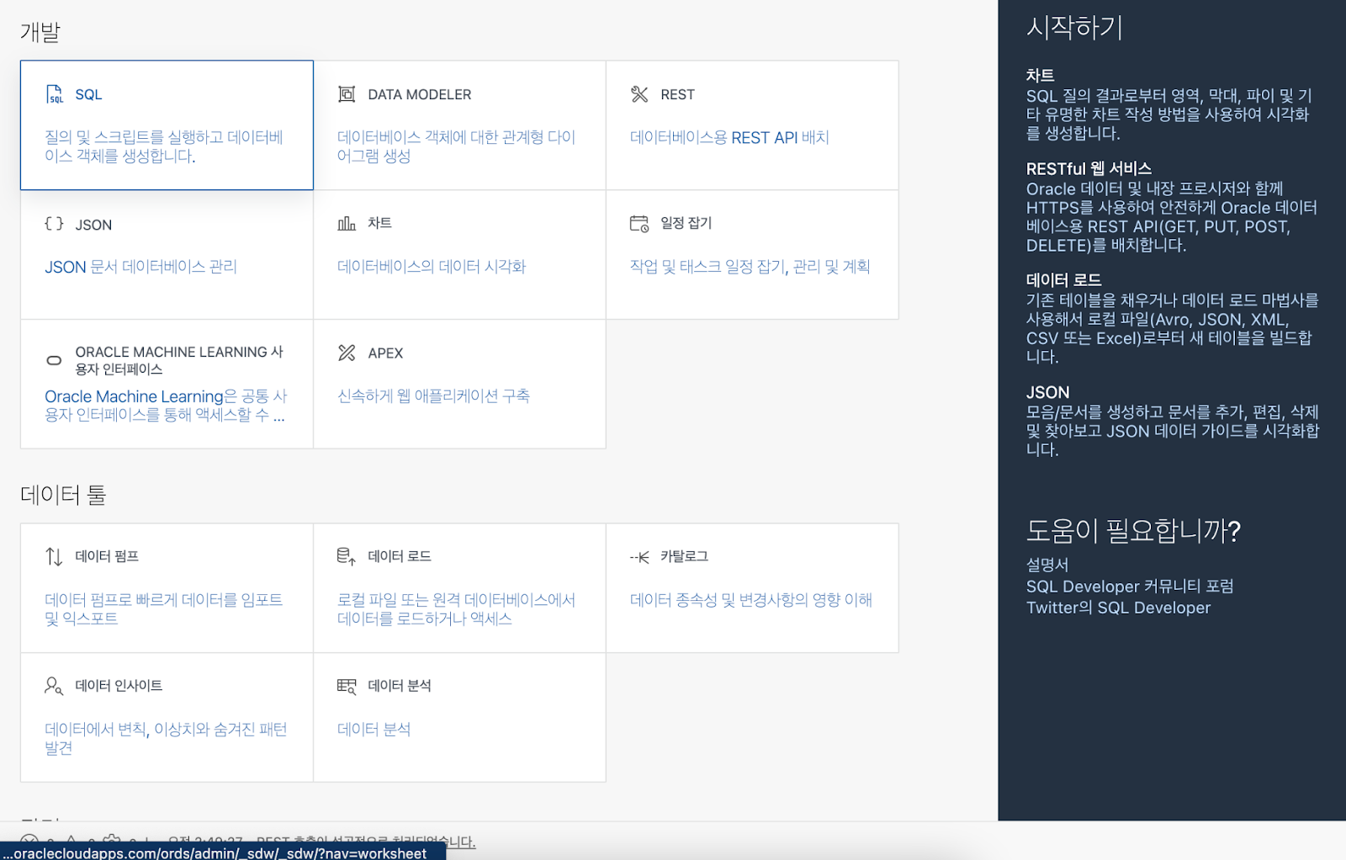The height and width of the screenshot is (860, 1346).
Task: Click the 'ORACLE MACHINE LEARNING 사용자 인터페이스' title
Action: [179, 360]
